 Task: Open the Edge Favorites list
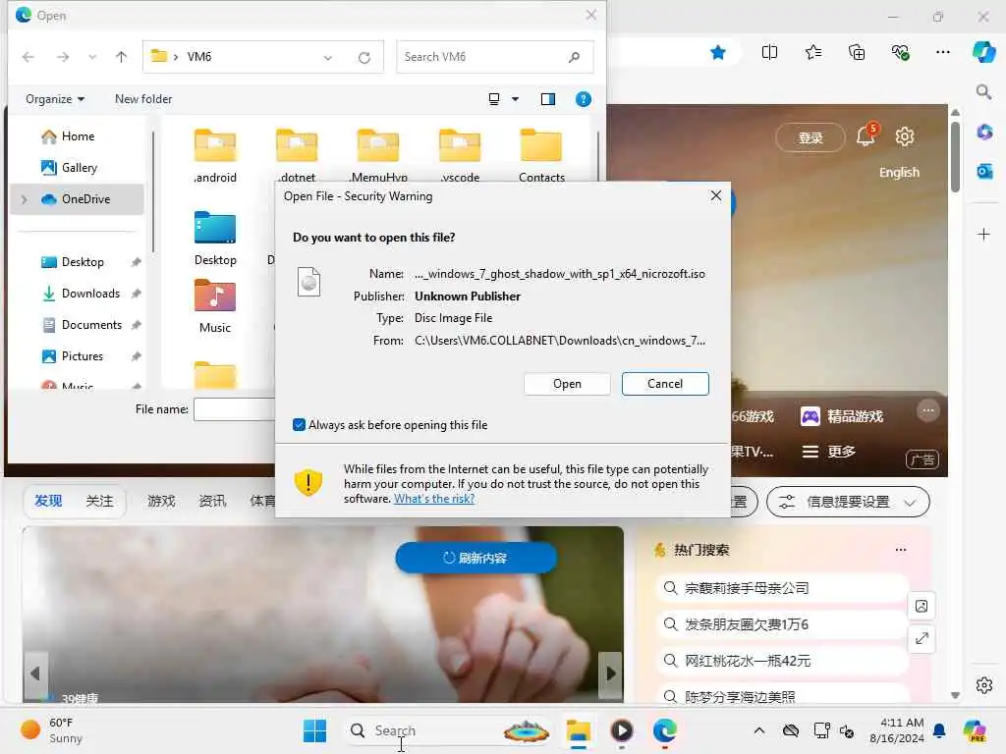[x=812, y=53]
